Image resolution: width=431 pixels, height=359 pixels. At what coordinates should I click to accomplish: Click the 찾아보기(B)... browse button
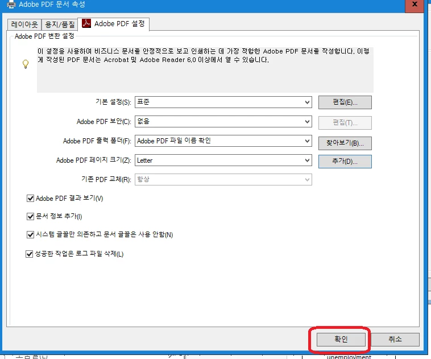coord(345,143)
